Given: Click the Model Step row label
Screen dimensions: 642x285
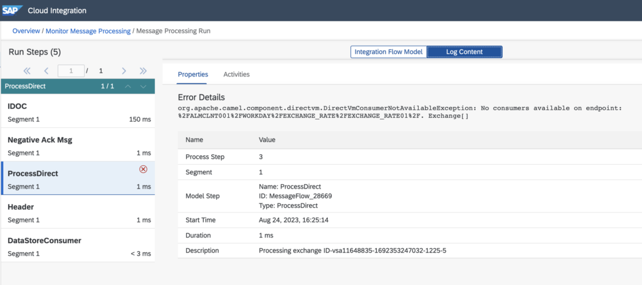Looking at the screenshot, I should [203, 196].
